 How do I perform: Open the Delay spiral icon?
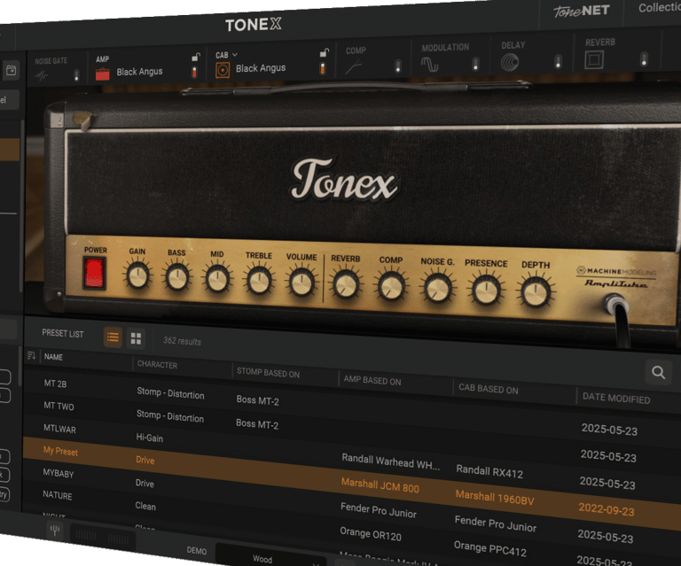[x=510, y=62]
